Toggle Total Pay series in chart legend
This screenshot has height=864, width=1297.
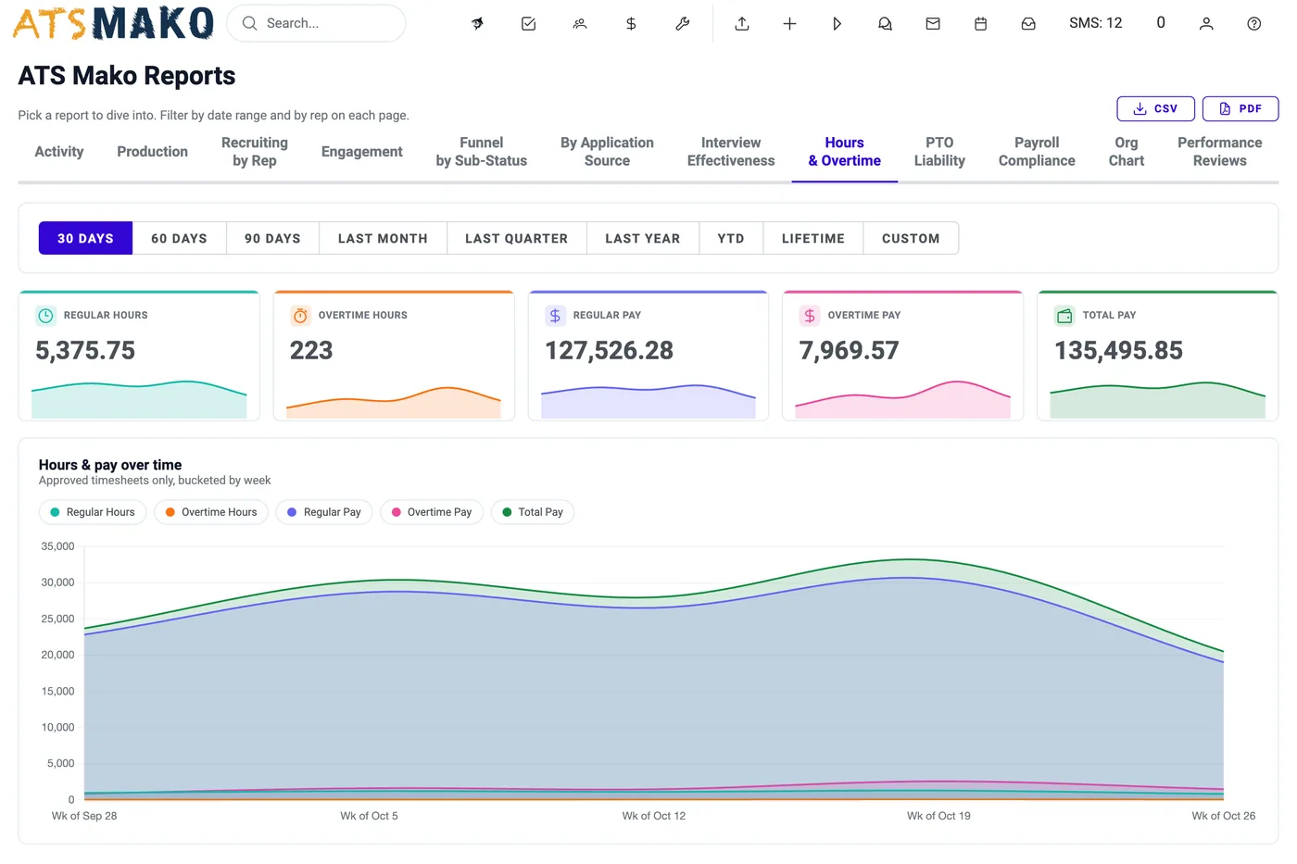(x=533, y=512)
